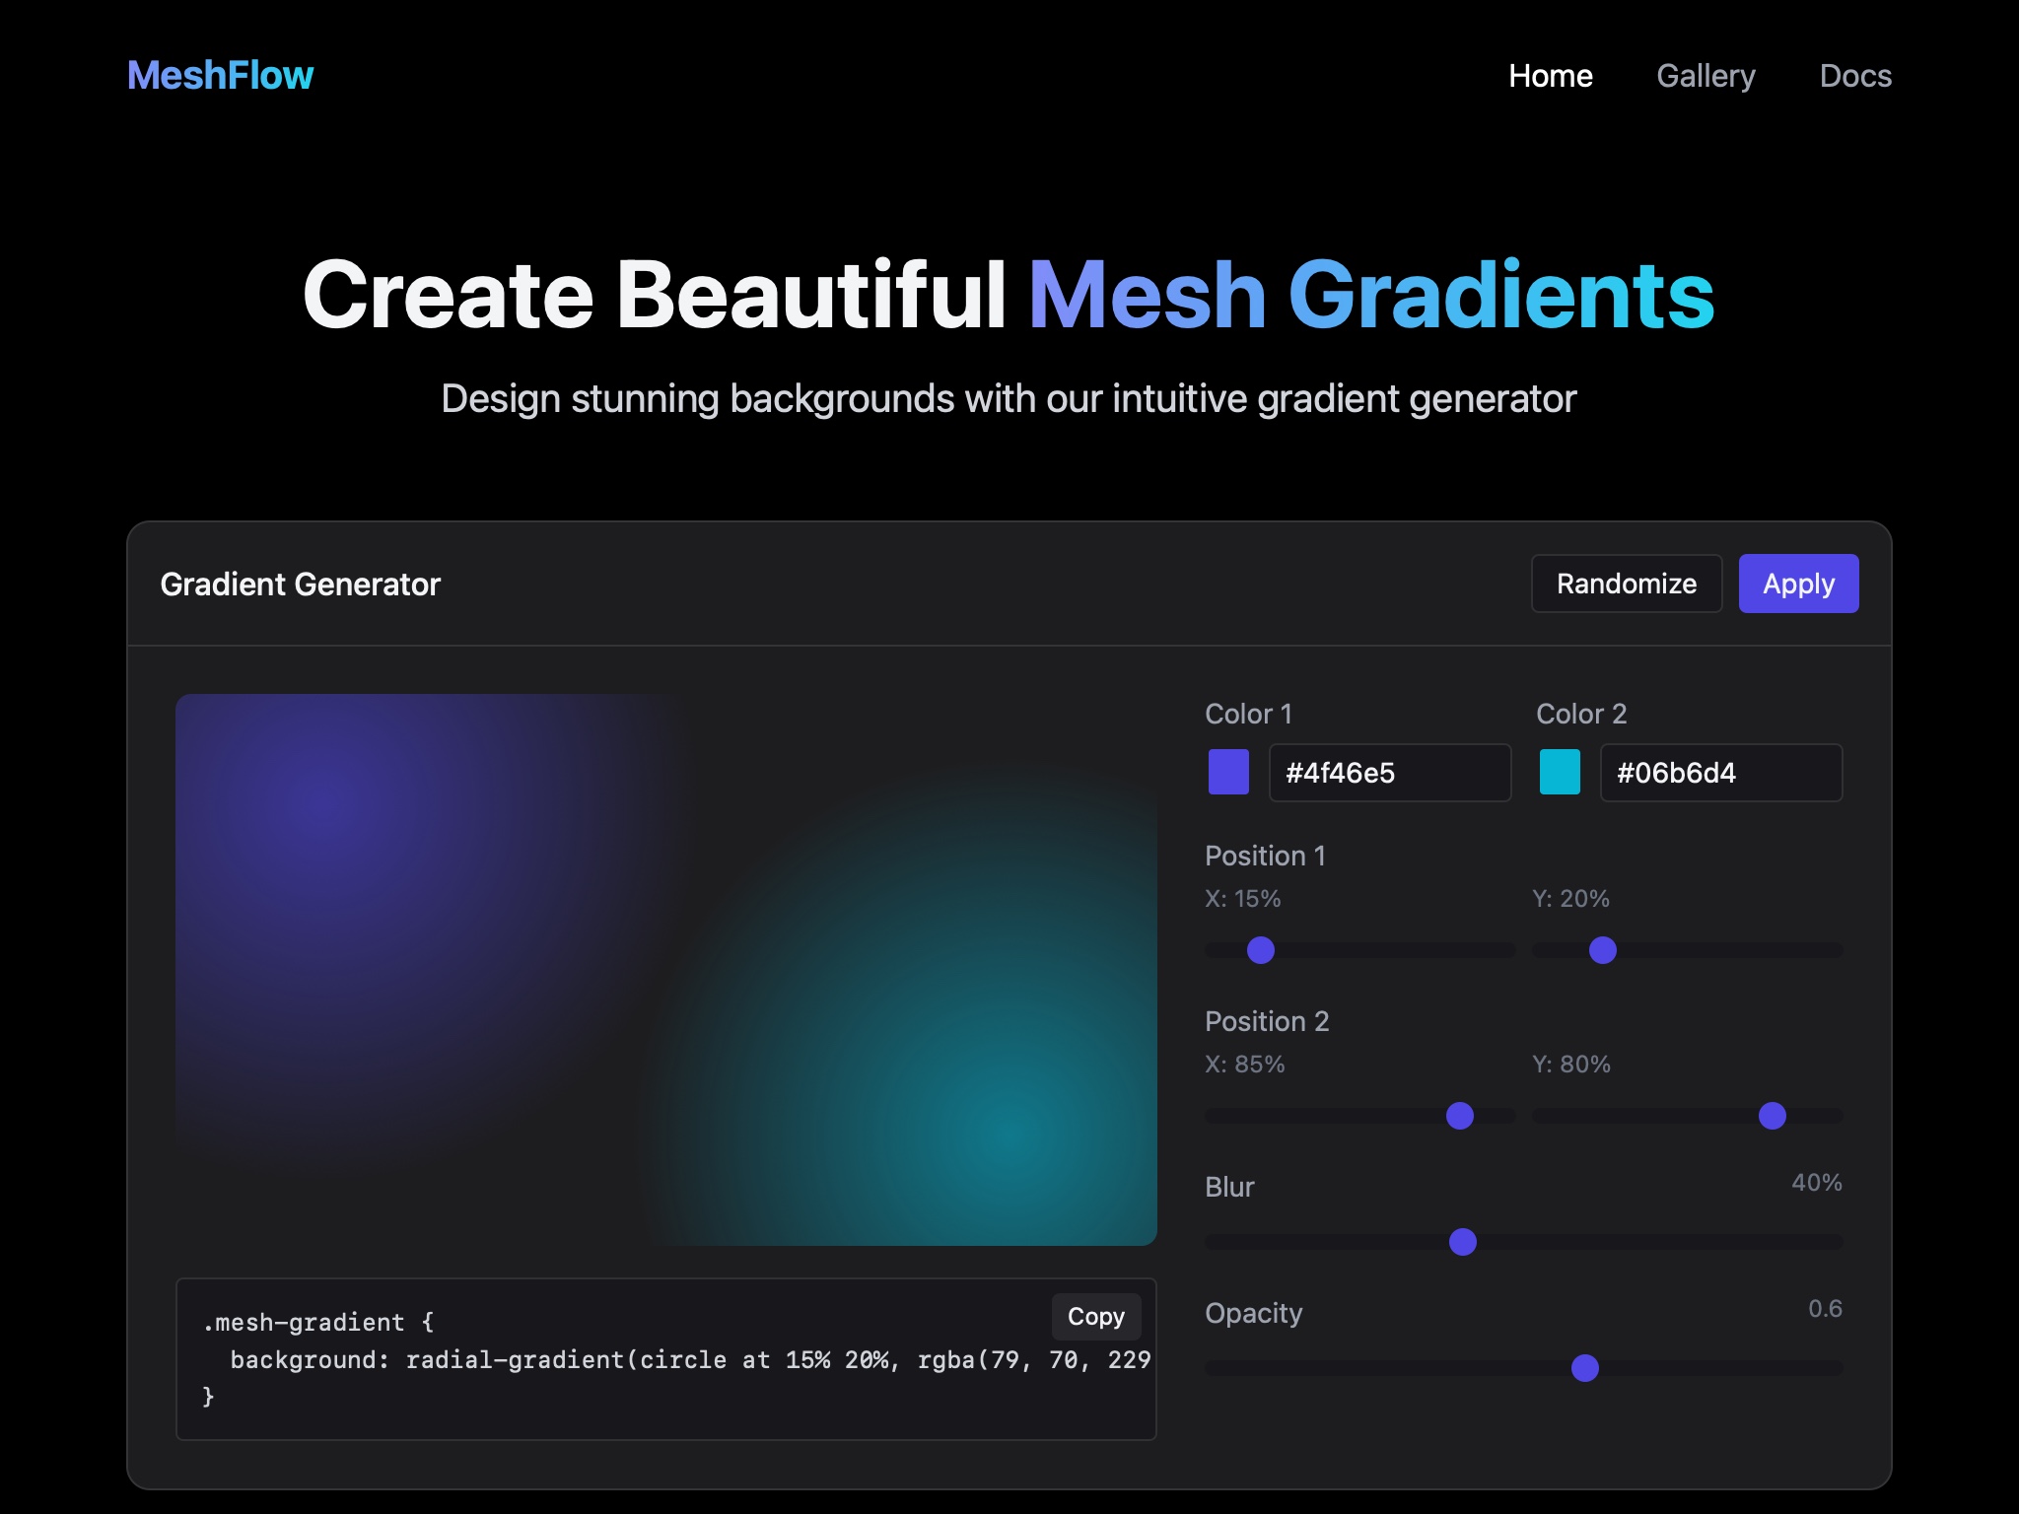Screen dimensions: 2019x1514
Task: Click the Color 2 hex input field
Action: [1721, 772]
